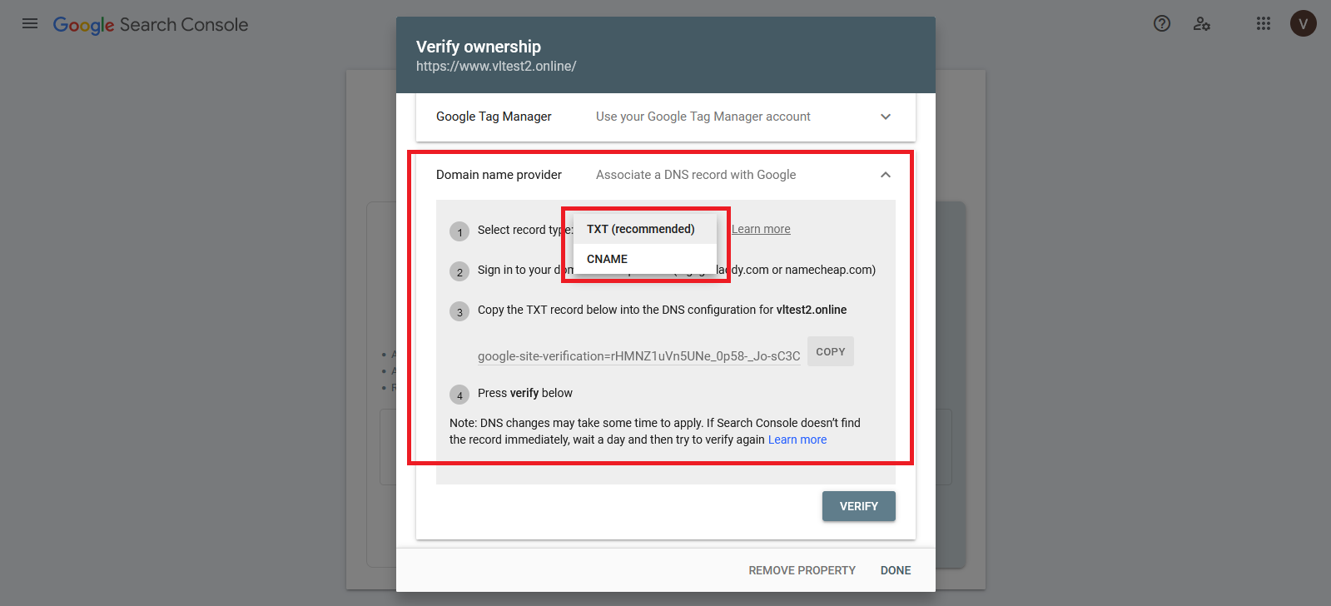Click the COPY button for TXT record
This screenshot has width=1331, height=606.
[x=830, y=351]
